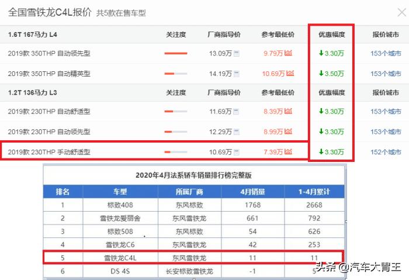
Task: Click April sales value 1768
Action: (252, 205)
